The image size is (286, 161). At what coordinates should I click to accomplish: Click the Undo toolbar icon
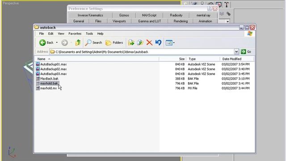[x=158, y=42]
